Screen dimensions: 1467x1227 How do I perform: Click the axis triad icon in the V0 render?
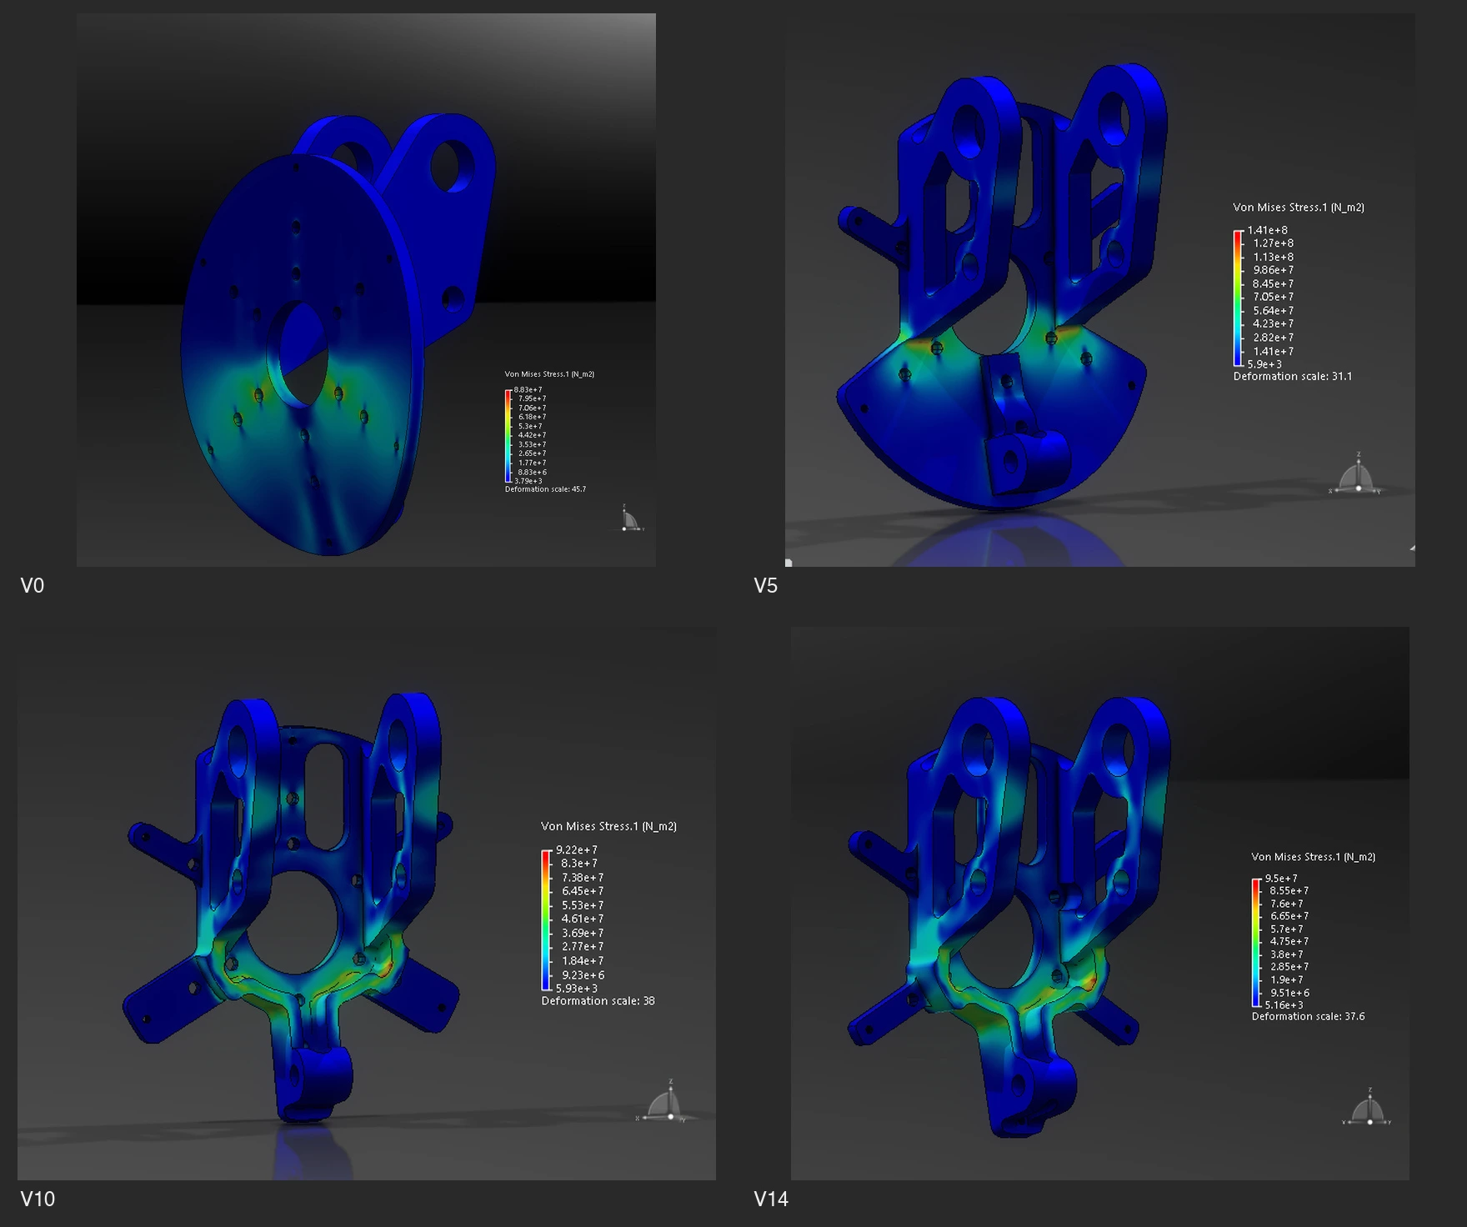[x=631, y=518]
